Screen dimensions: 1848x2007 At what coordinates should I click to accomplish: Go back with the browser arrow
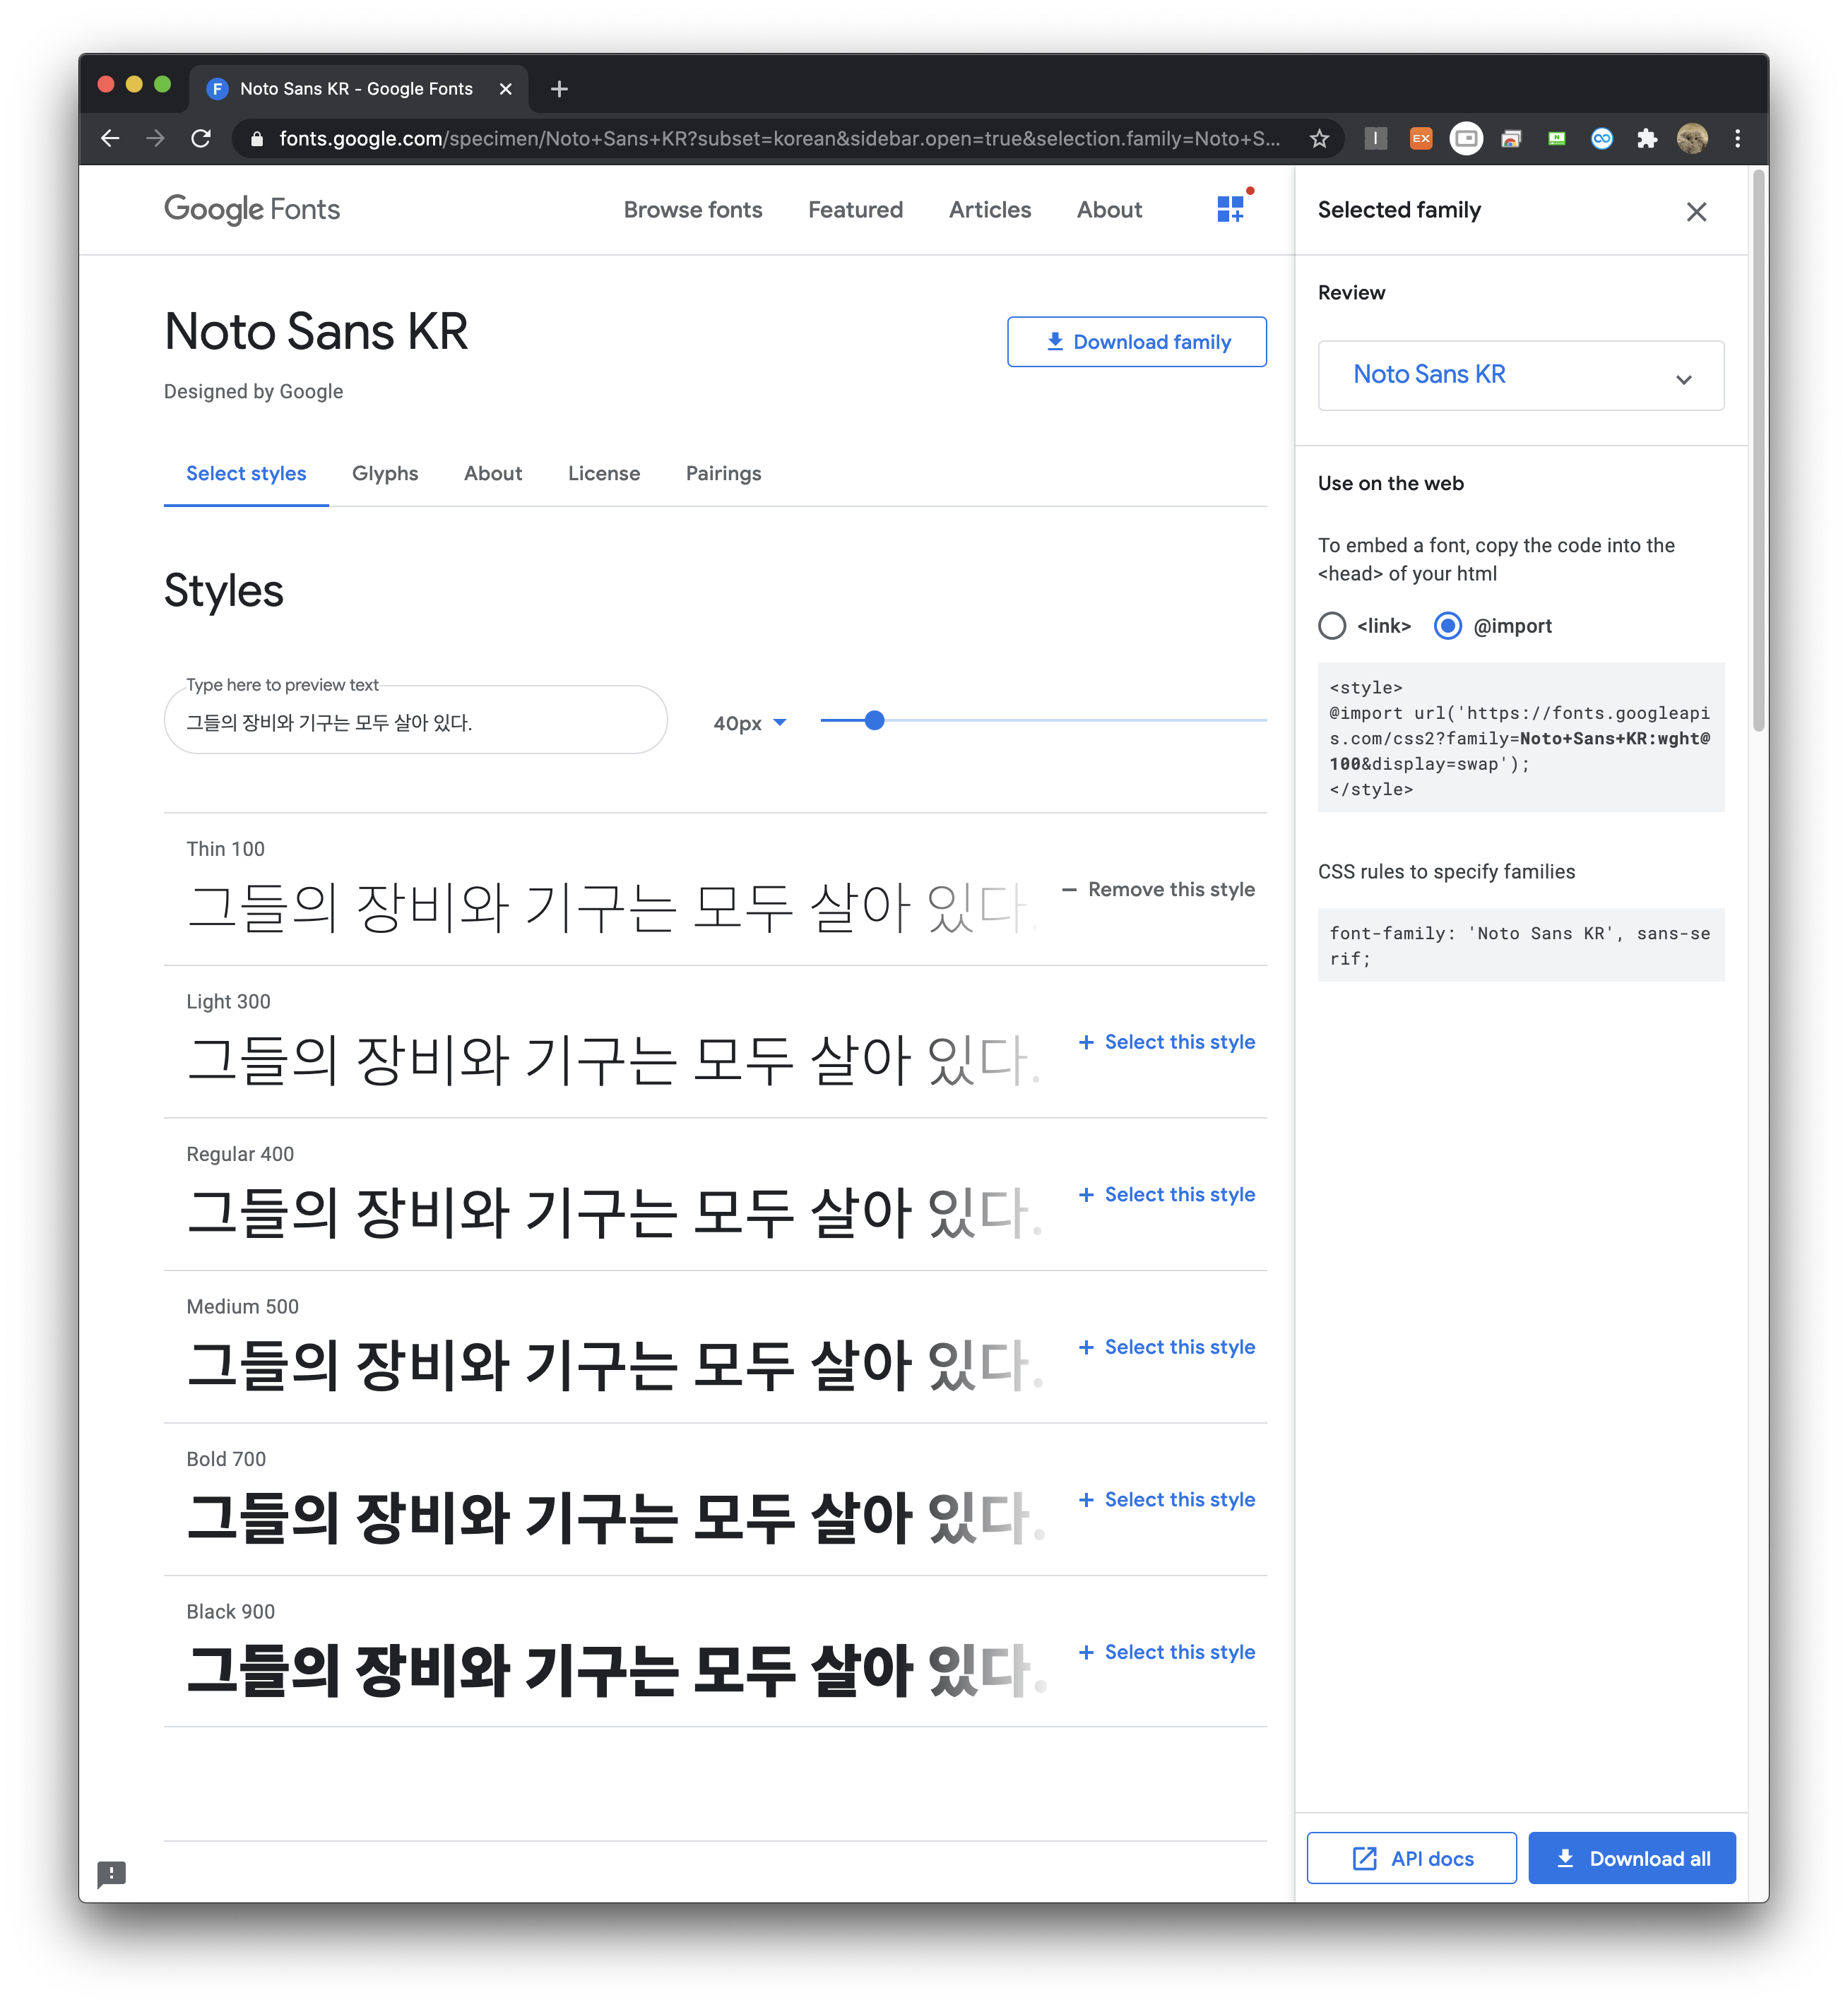[x=111, y=139]
